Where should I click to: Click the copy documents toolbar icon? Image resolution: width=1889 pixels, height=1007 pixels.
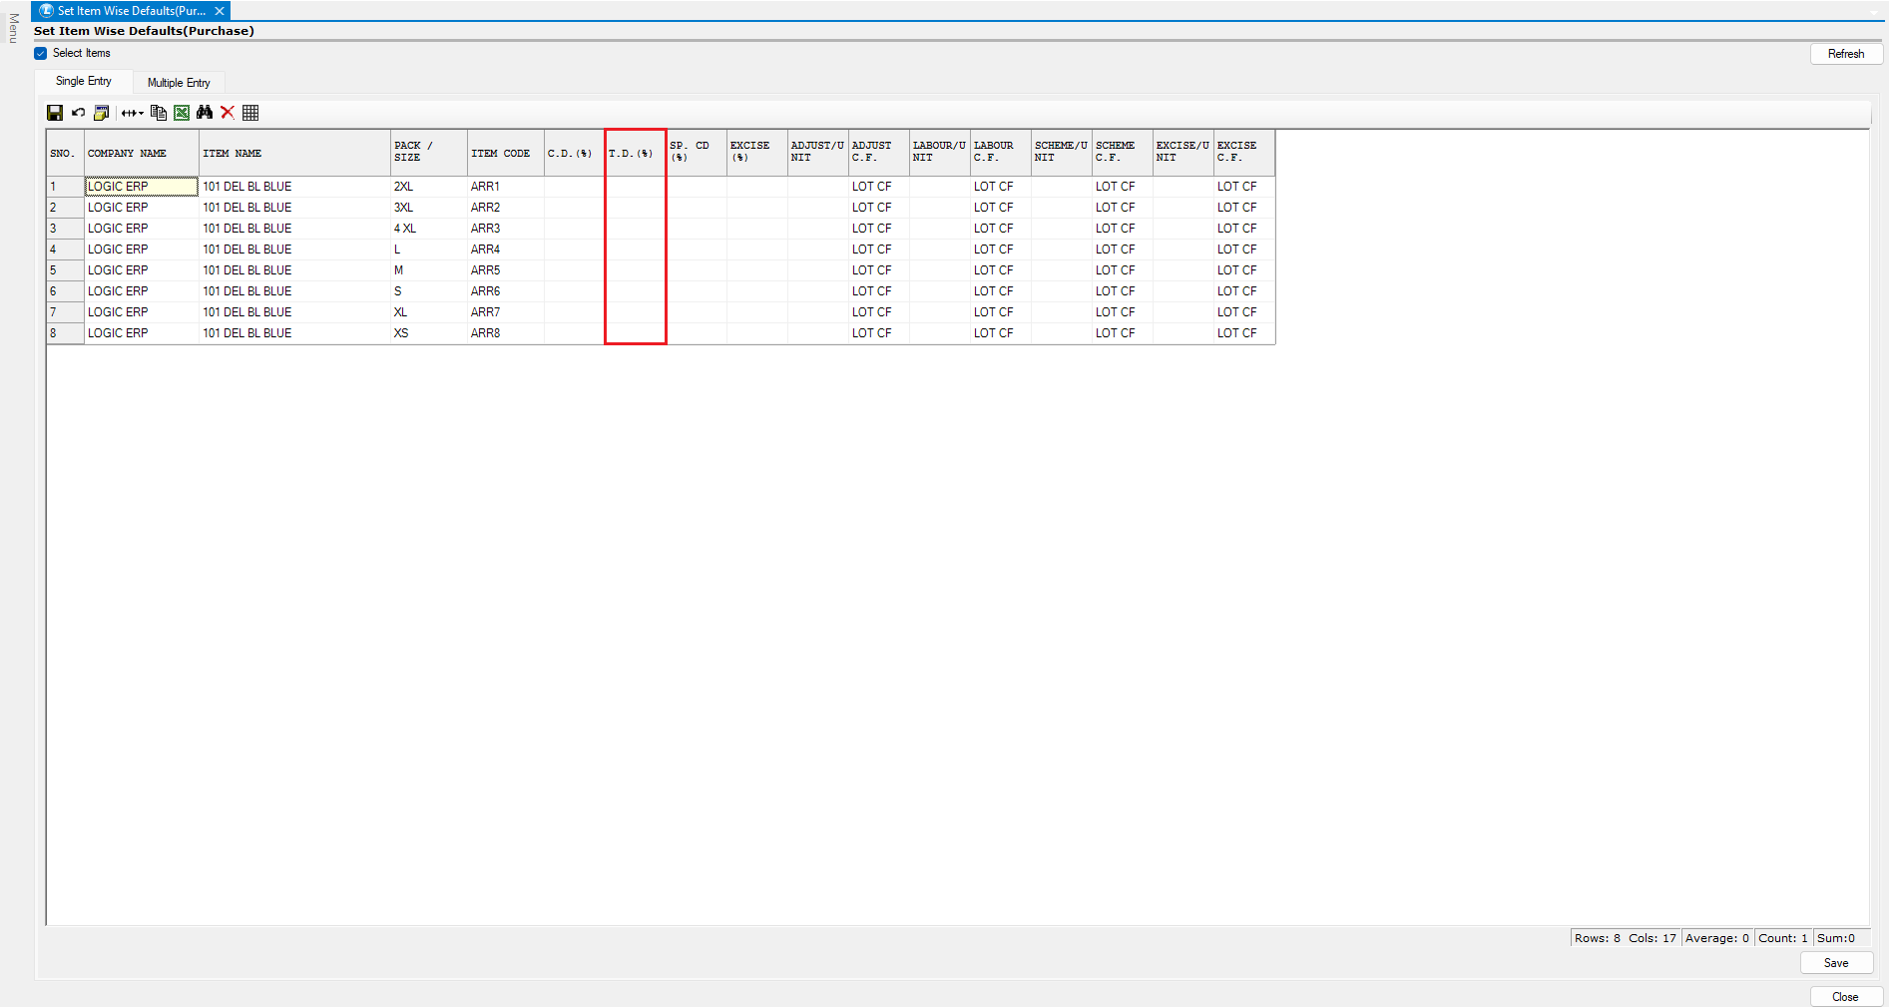(158, 113)
